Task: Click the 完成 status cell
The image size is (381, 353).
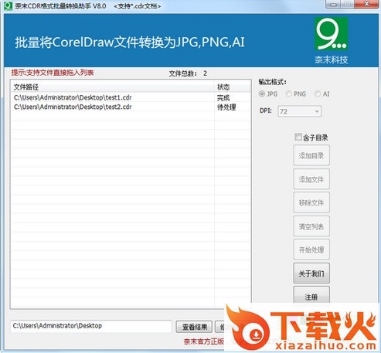Action: 223,98
